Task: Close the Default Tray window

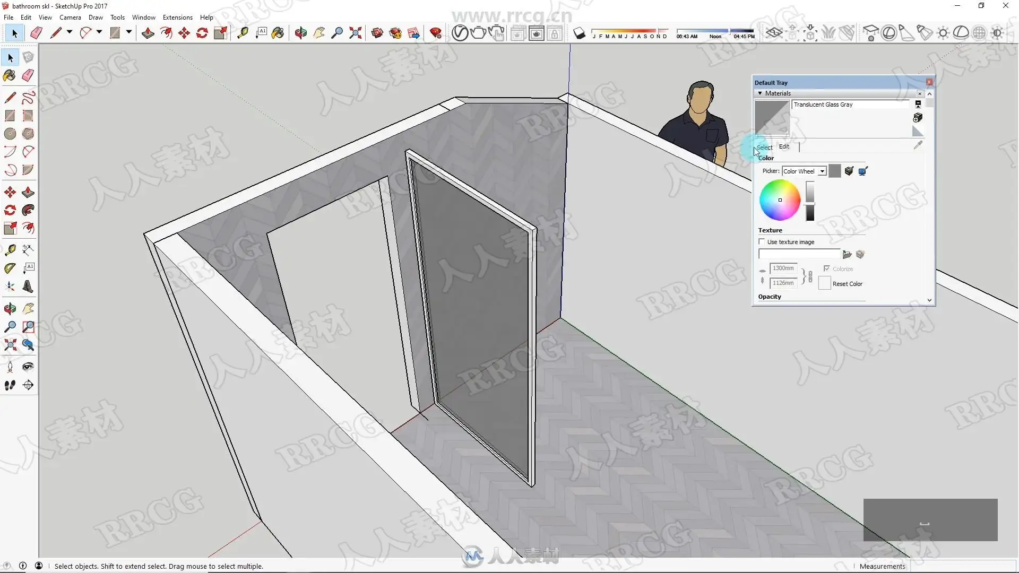Action: [x=929, y=82]
